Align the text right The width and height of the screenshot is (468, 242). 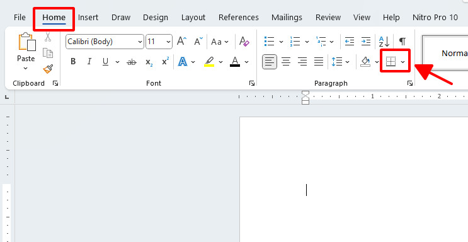pyautogui.click(x=302, y=62)
